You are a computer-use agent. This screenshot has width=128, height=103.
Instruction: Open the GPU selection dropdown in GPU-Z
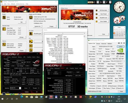tap(98, 91)
